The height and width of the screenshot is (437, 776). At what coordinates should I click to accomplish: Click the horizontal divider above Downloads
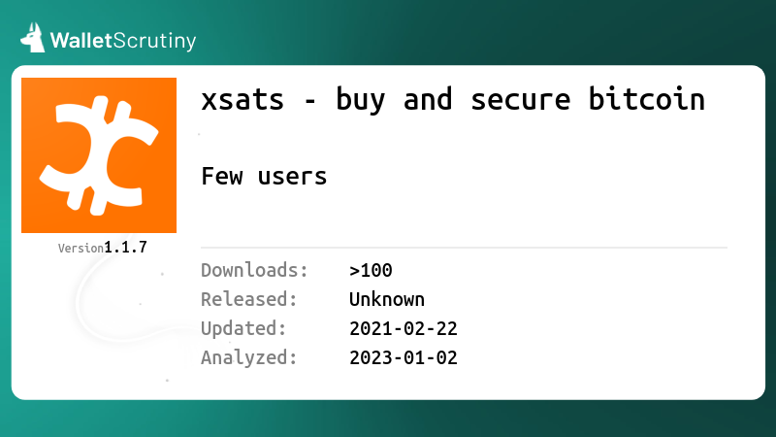tap(465, 248)
